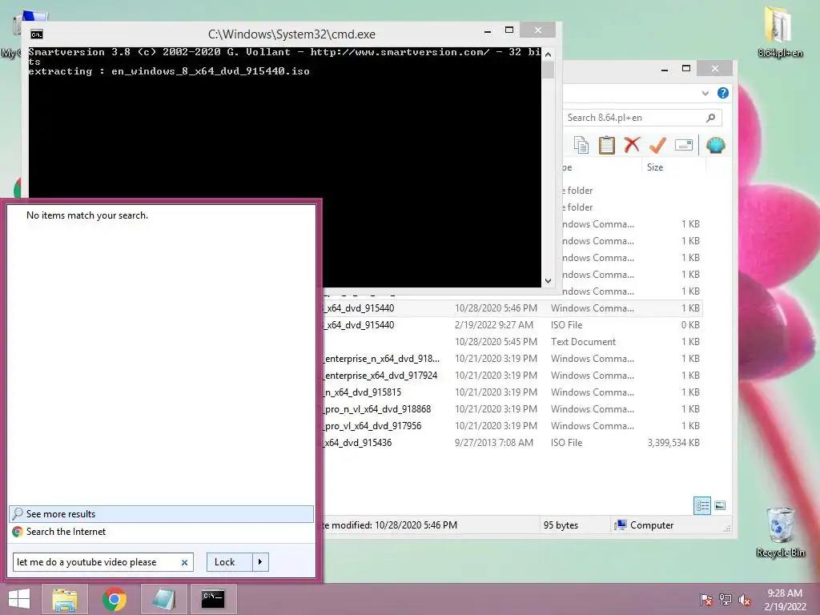This screenshot has width=820, height=615.
Task: Click the muted volume tray icon
Action: point(745,600)
